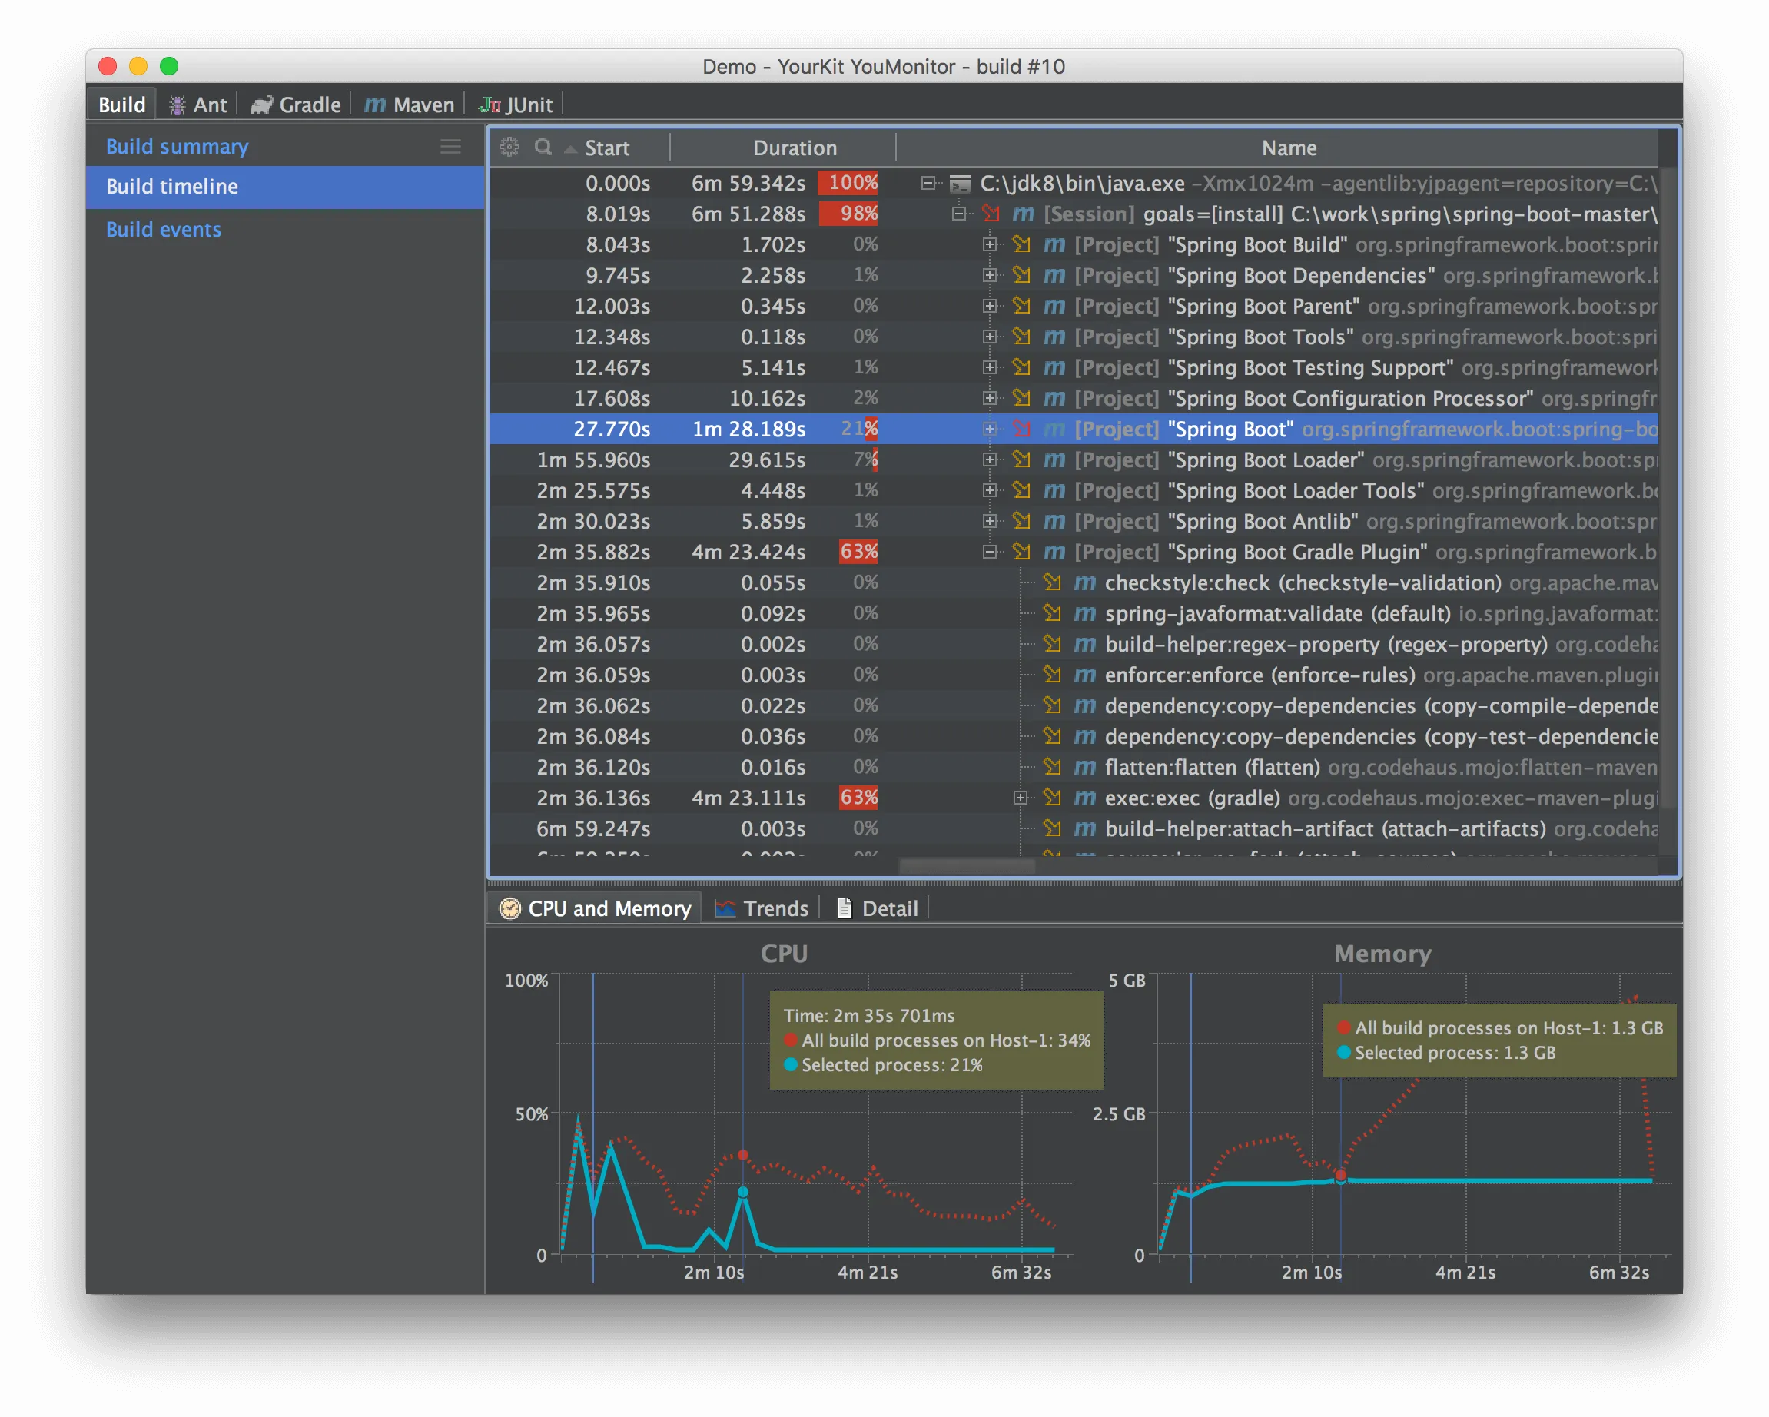Open the Build summary link
The height and width of the screenshot is (1417, 1769).
click(x=178, y=146)
